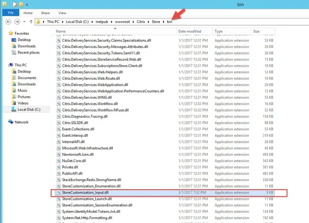Select This PC in the address bar
Viewport: 309px width, 223px height.
tap(53, 22)
